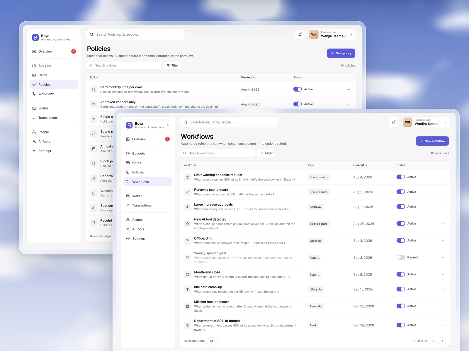469x351 pixels.
Task: Open more options for Weekly spend digest
Action: [x=442, y=257]
